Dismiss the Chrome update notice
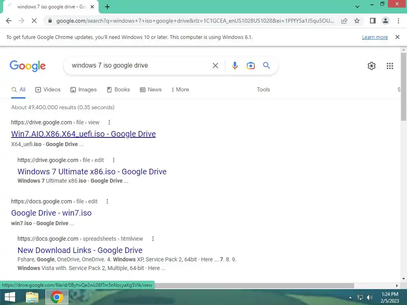 397,37
